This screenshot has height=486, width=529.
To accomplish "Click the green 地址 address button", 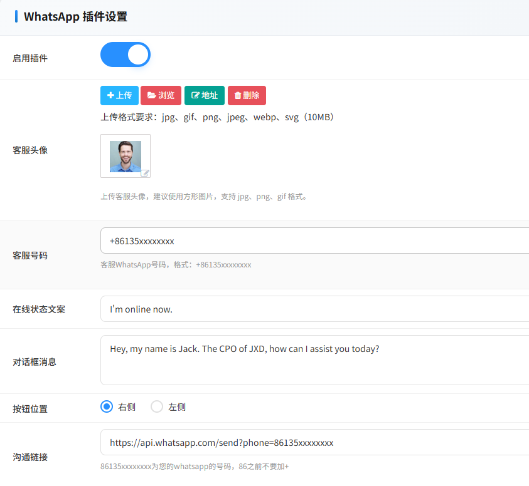I will 205,95.
